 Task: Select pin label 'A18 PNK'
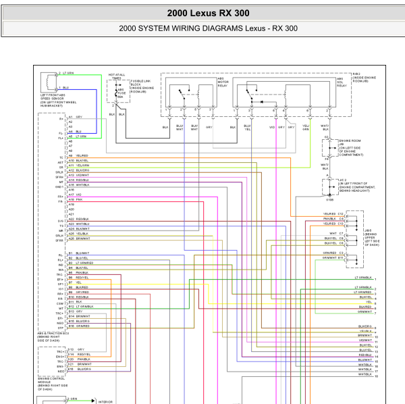click(75, 199)
